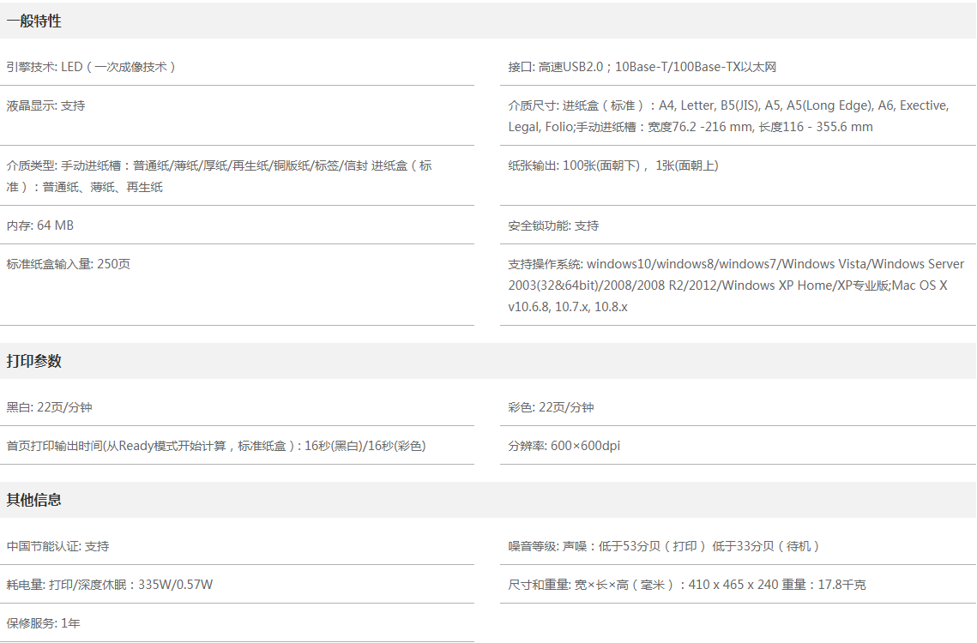Screen dimensions: 977x643
Task: Click the 安全锁功能 支持 row
Action: (553, 225)
